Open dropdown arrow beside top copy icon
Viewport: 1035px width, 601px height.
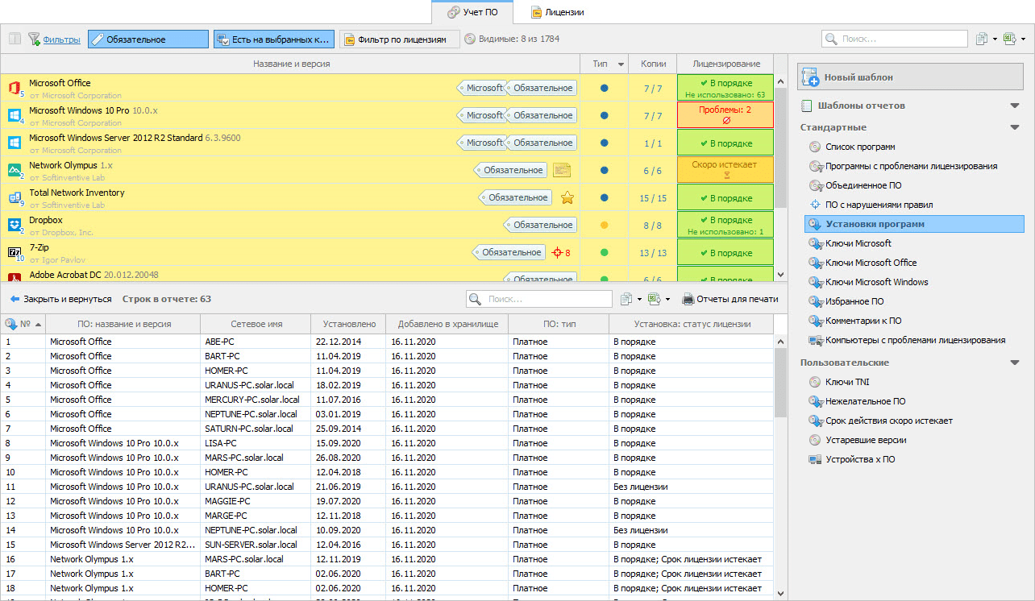[x=996, y=39]
